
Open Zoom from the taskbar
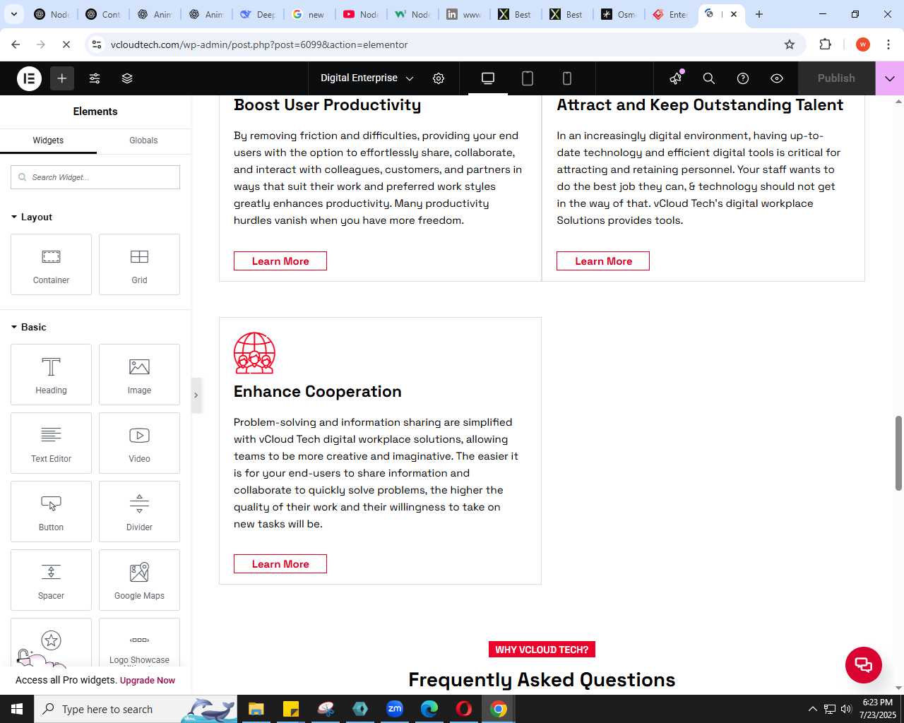395,709
